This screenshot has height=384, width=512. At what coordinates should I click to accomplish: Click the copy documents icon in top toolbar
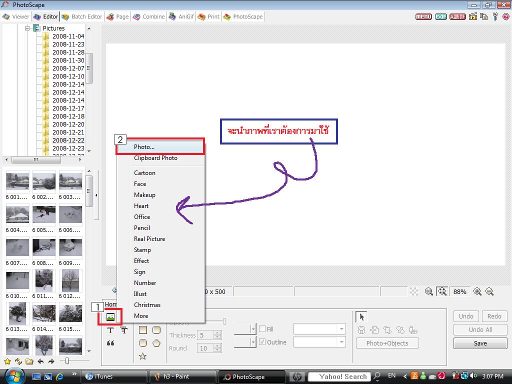[484, 16]
